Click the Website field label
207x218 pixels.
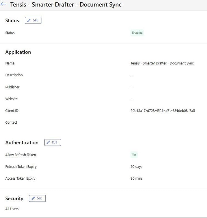[11, 99]
